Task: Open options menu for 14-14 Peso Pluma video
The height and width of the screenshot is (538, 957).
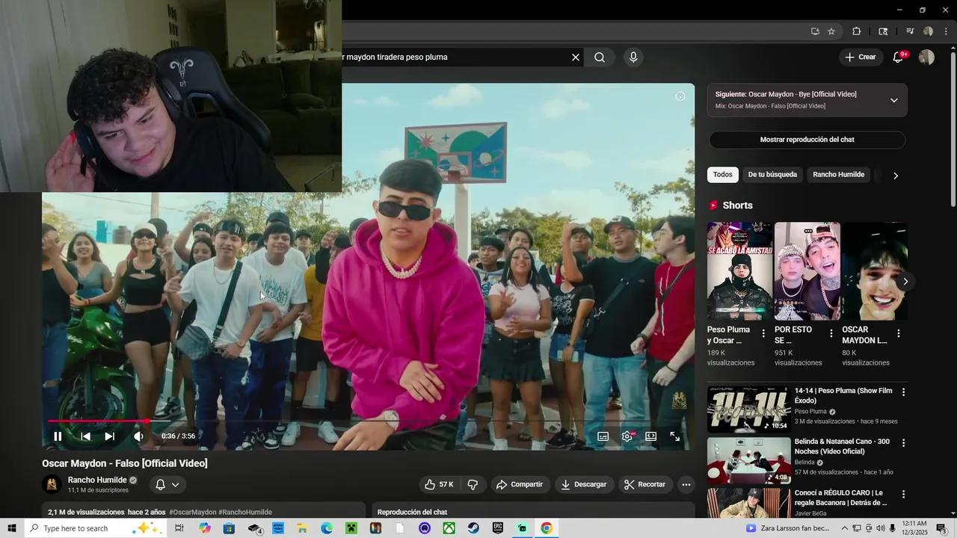Action: (903, 392)
